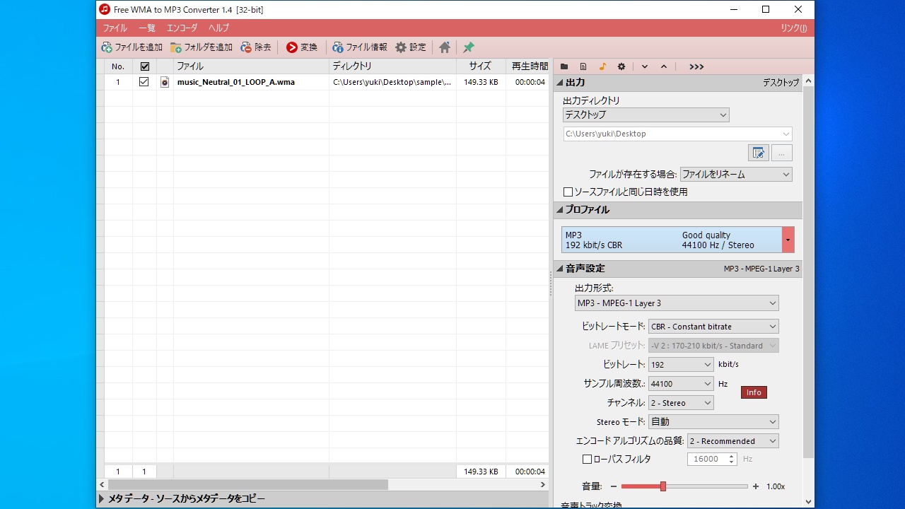Open the MP3 profile dropdown arrow
The width and height of the screenshot is (905, 509).
(x=788, y=240)
